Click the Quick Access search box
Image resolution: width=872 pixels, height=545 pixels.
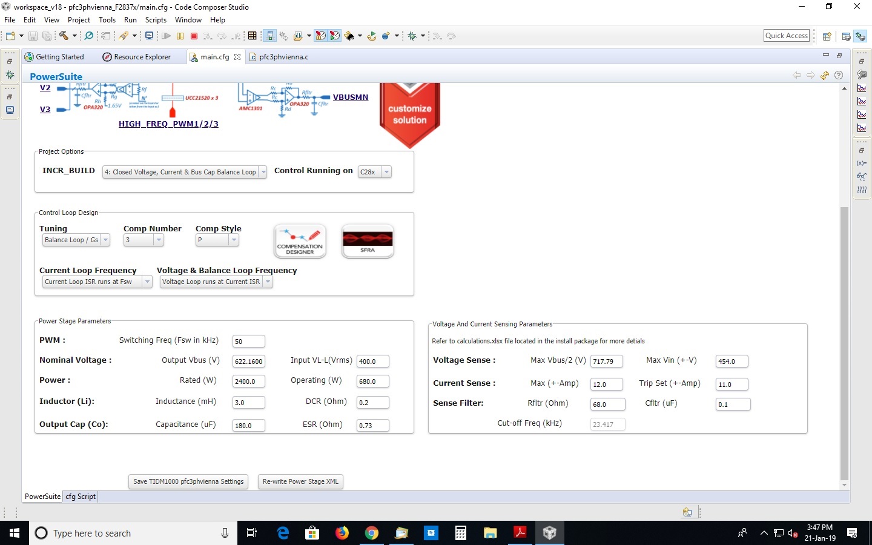787,36
